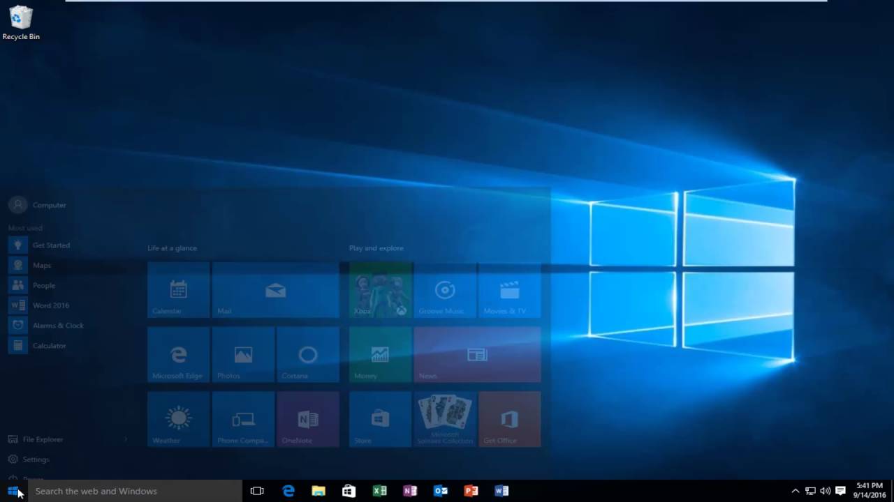Launch Outlook from the taskbar
Image resolution: width=894 pixels, height=502 pixels.
click(x=441, y=491)
